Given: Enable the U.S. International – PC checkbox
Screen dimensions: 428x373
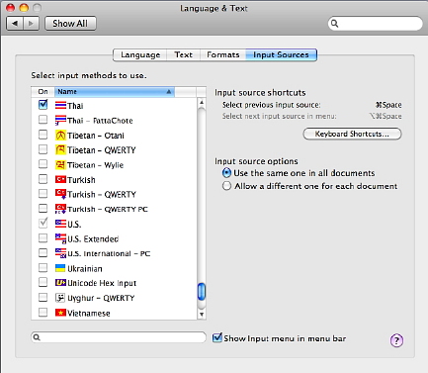Looking at the screenshot, I should coord(43,252).
